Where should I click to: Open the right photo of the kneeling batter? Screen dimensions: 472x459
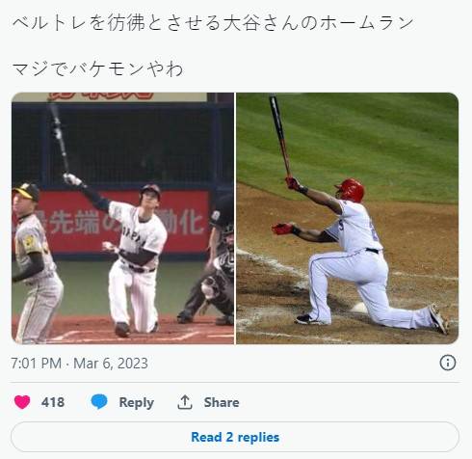(348, 219)
